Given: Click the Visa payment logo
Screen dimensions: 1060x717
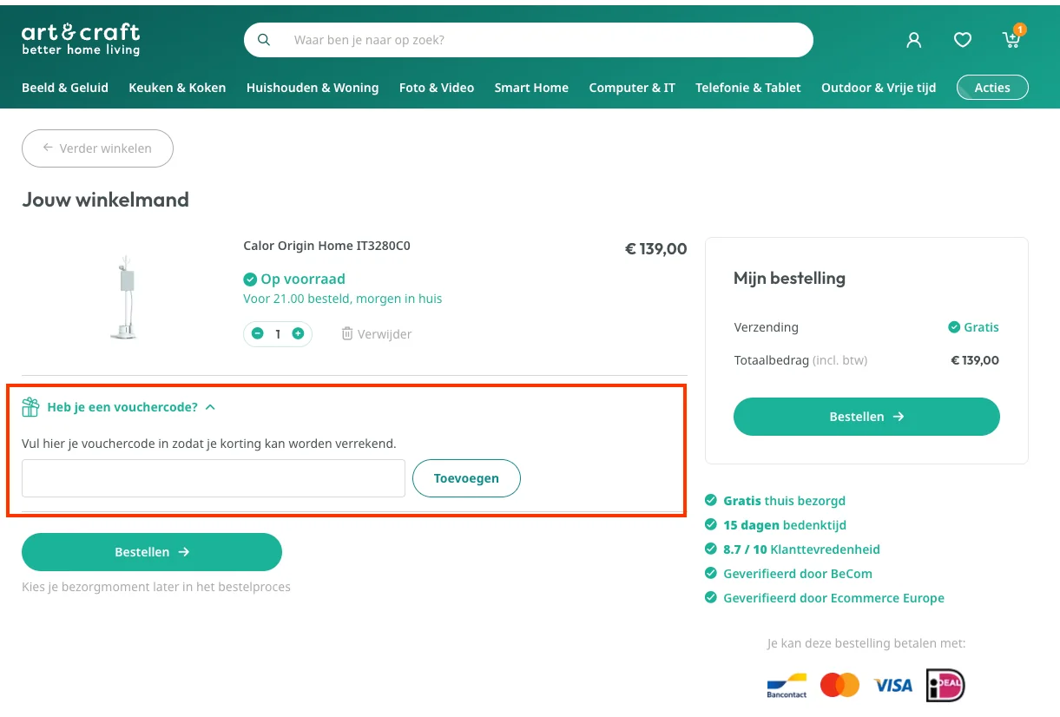Looking at the screenshot, I should coord(892,685).
